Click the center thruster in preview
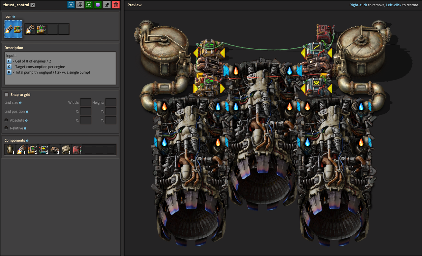The image size is (422, 256). [263, 135]
